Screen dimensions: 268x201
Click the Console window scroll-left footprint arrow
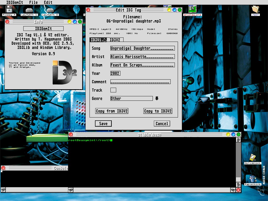tap(3, 190)
